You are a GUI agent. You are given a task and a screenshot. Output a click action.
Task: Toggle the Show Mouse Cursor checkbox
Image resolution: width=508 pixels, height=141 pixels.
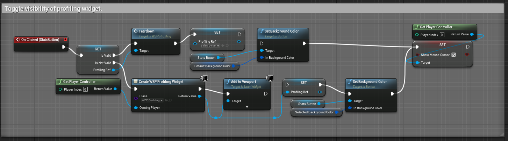(453, 55)
